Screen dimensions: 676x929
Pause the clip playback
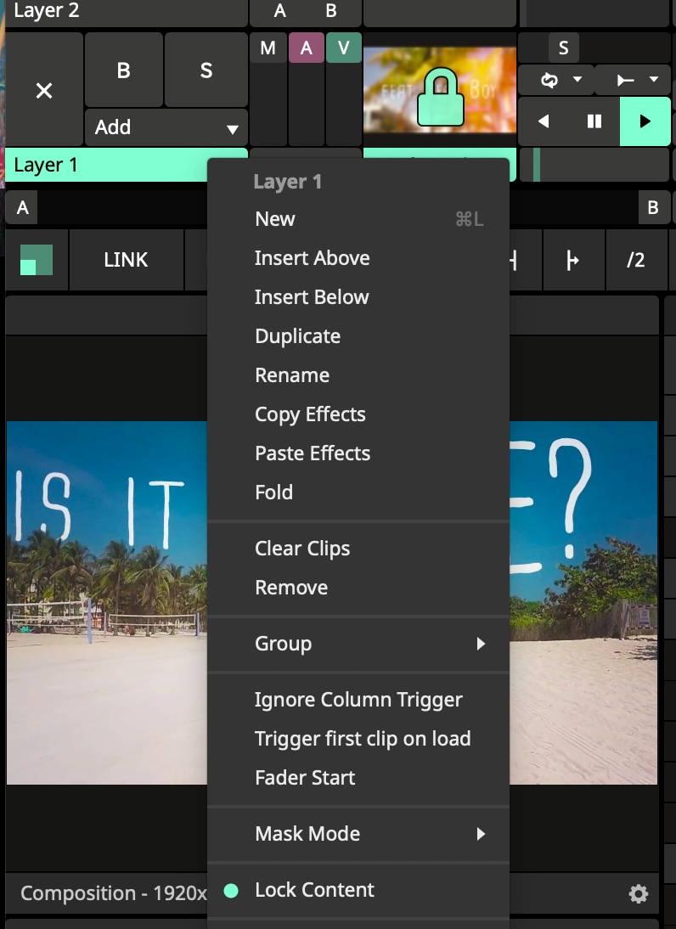[x=594, y=121]
